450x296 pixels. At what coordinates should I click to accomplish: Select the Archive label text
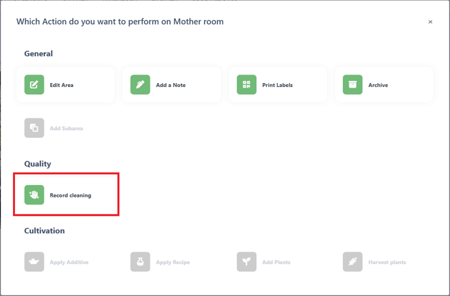pos(378,85)
